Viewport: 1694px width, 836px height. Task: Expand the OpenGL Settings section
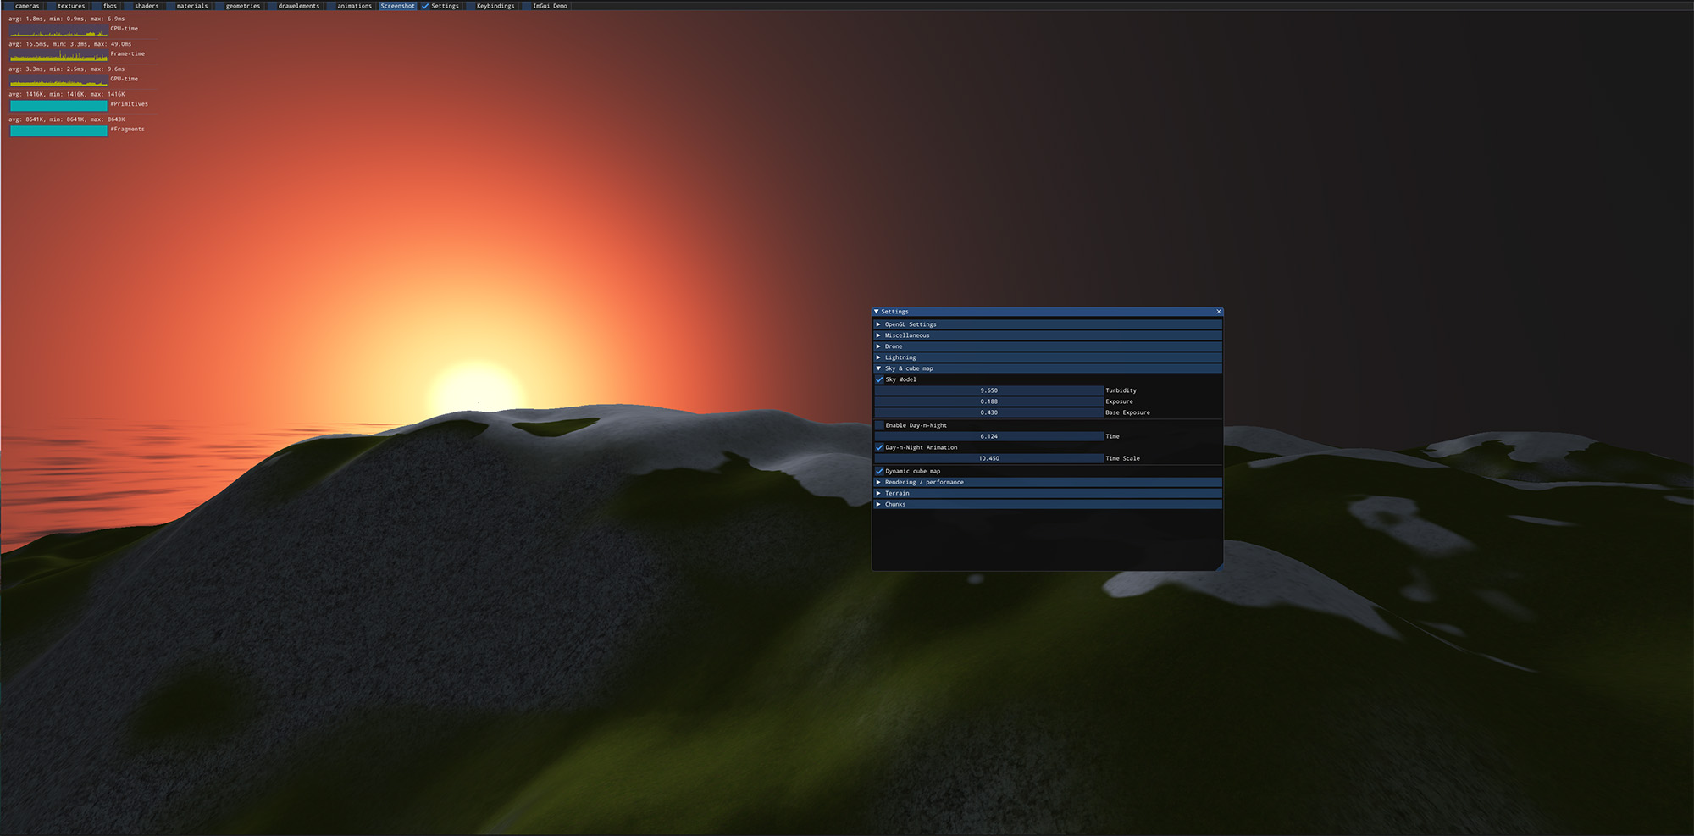[x=1048, y=324]
